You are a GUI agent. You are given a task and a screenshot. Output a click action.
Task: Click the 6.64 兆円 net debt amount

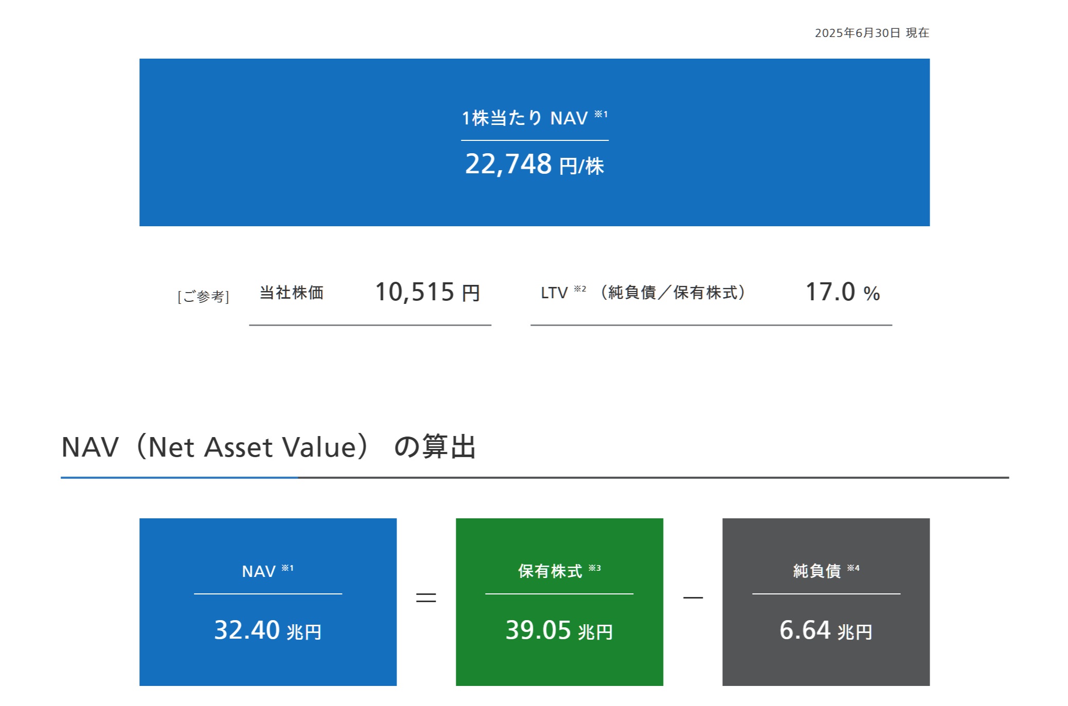point(826,630)
